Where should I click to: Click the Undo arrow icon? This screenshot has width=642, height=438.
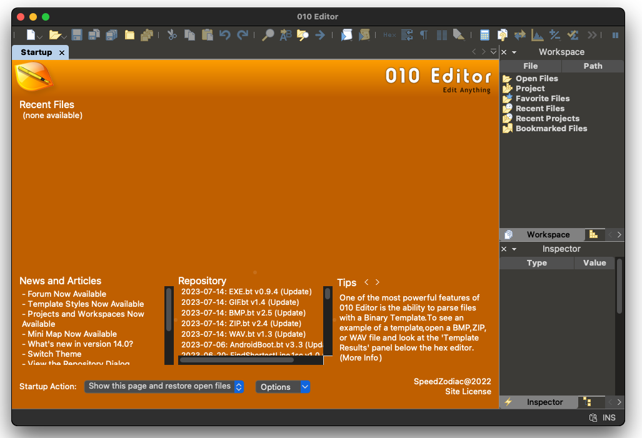224,35
